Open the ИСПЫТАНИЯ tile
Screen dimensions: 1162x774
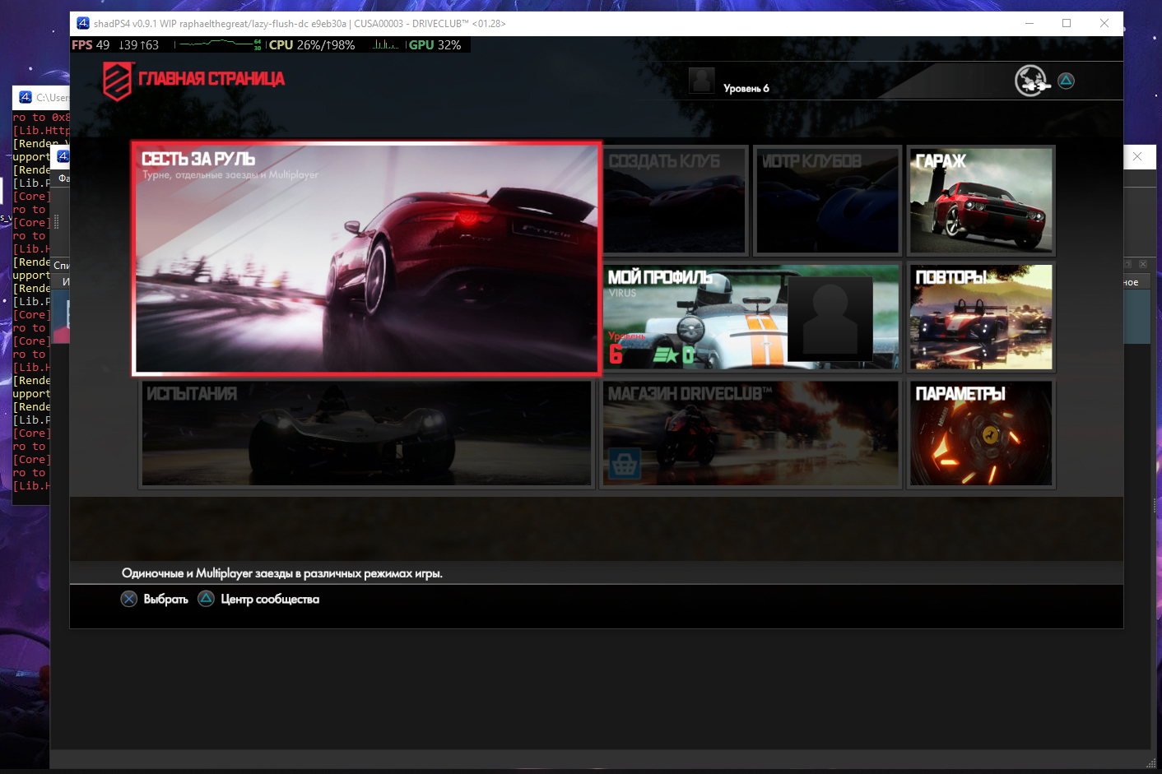[x=366, y=433]
